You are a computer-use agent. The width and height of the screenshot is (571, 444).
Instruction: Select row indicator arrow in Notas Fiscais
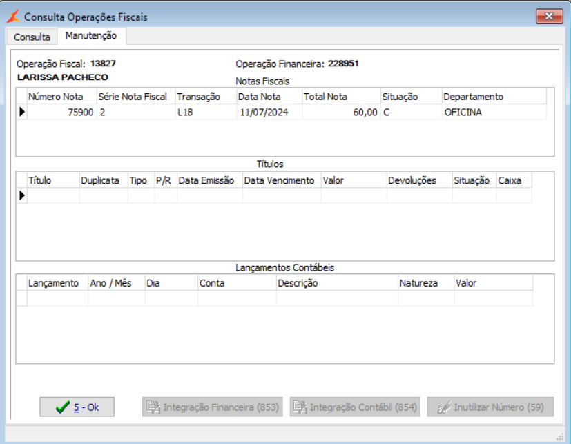(22, 112)
